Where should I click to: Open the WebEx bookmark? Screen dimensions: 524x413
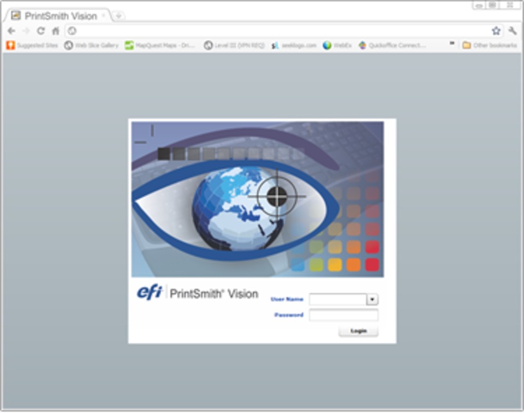pos(337,45)
